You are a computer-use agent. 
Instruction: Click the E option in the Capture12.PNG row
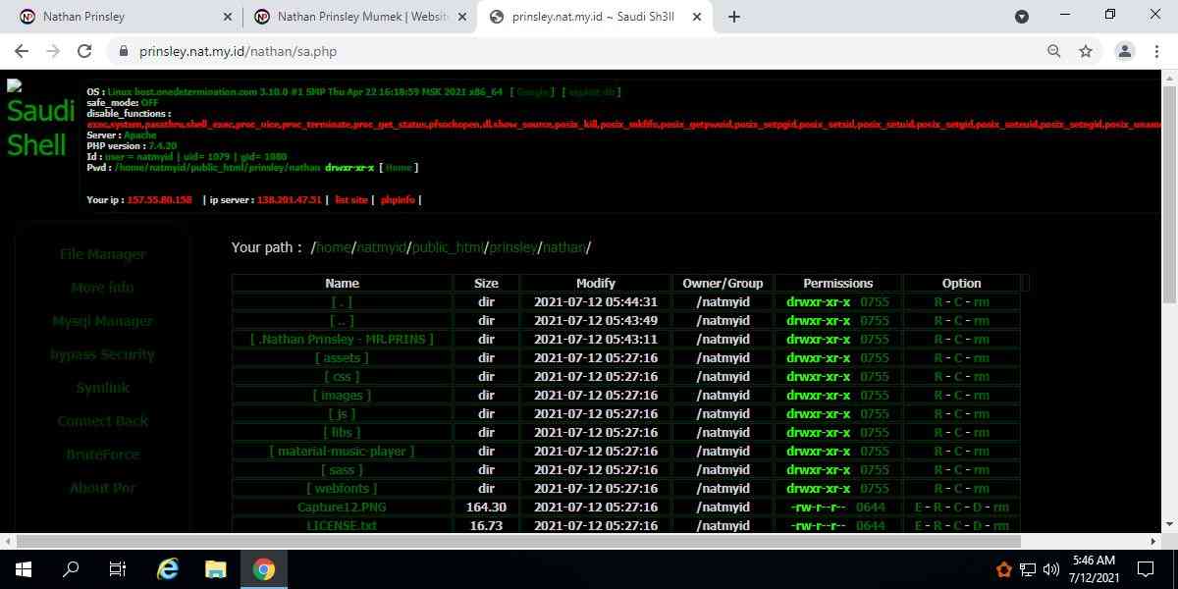click(x=918, y=508)
